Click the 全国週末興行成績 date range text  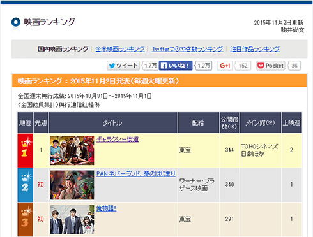[x=84, y=96]
